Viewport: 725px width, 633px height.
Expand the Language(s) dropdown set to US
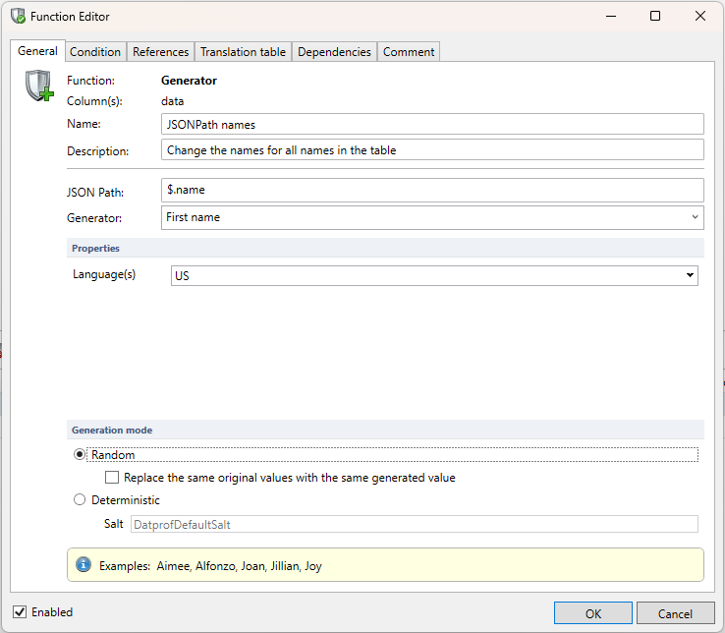pyautogui.click(x=434, y=276)
